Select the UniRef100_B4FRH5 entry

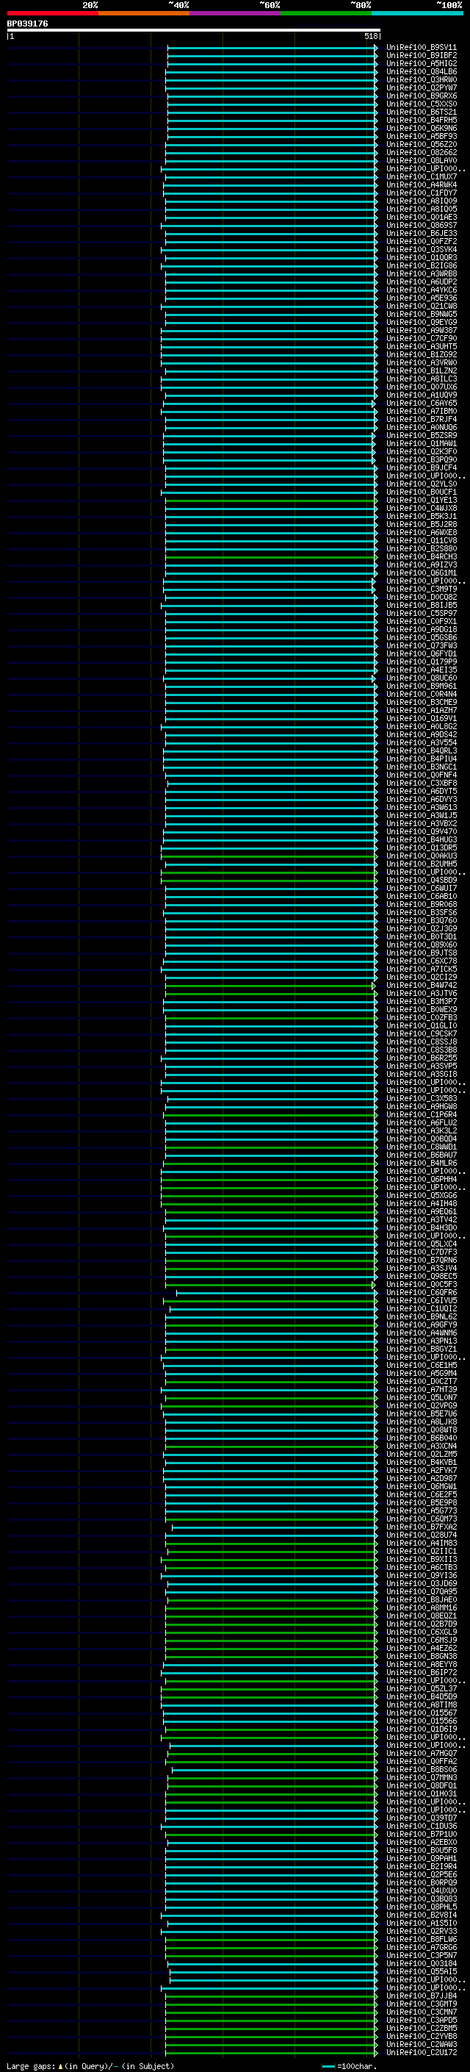(x=421, y=120)
